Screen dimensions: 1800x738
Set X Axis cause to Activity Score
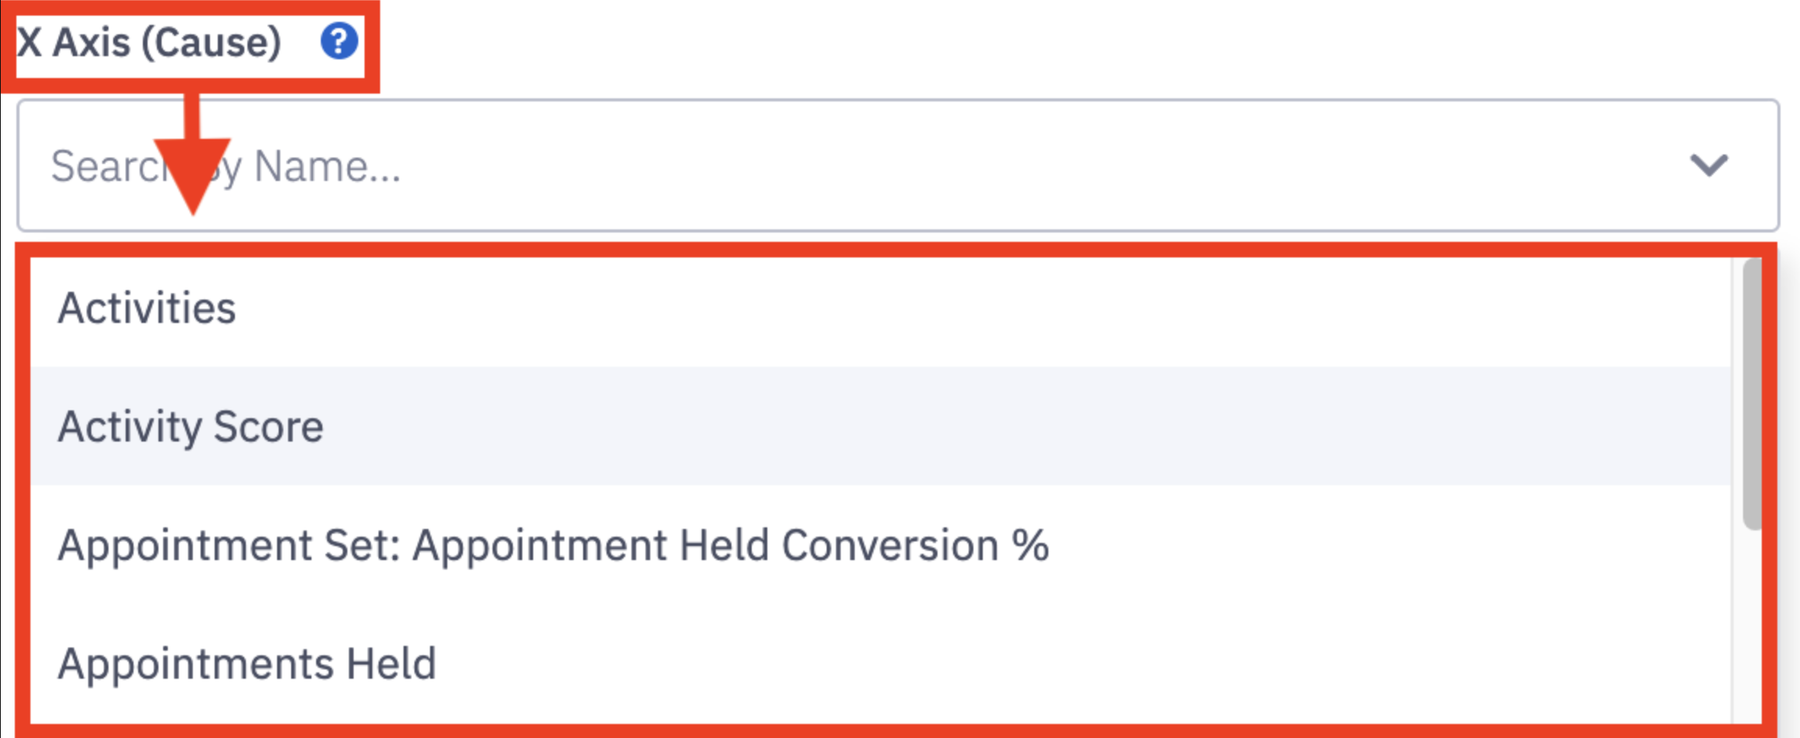(880, 426)
